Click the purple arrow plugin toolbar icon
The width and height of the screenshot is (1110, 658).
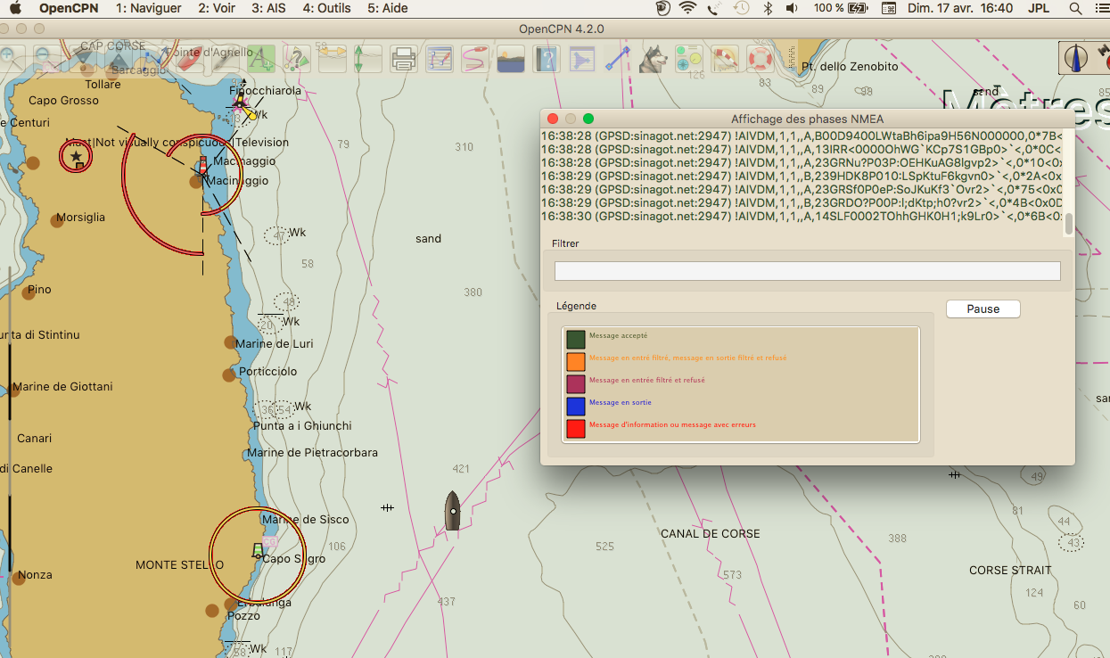582,59
